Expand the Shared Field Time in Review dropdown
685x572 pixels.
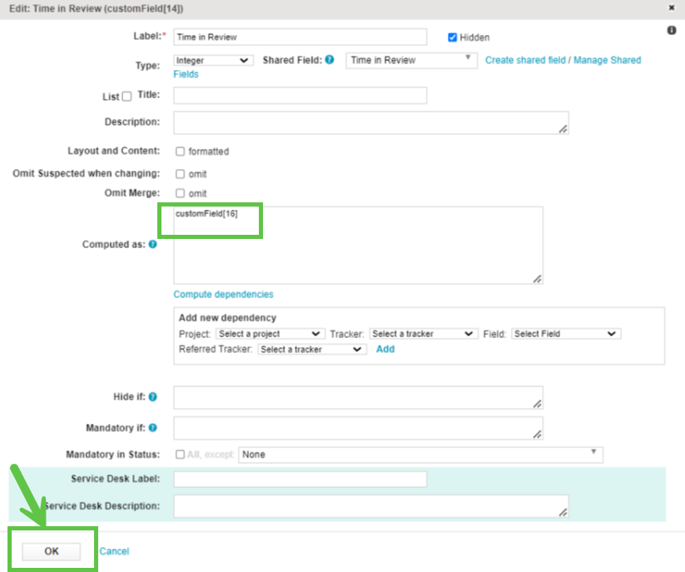[x=412, y=60]
